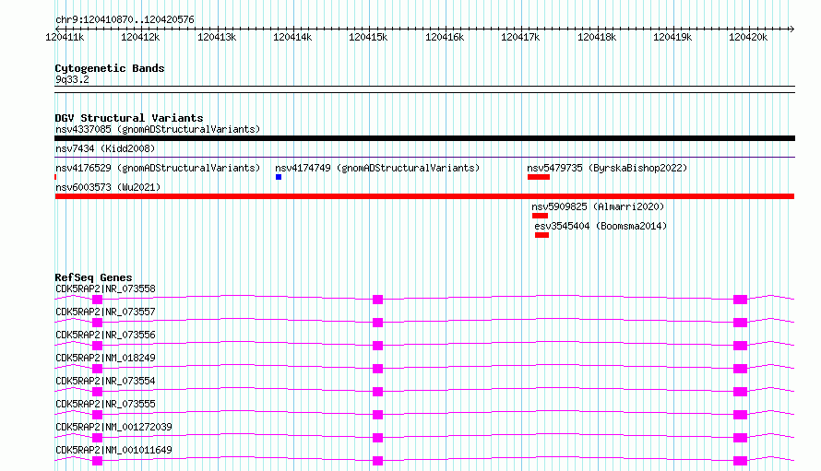The width and height of the screenshot is (821, 471).
Task: Click the black nsv4337085 variant bar
Action: (x=424, y=138)
